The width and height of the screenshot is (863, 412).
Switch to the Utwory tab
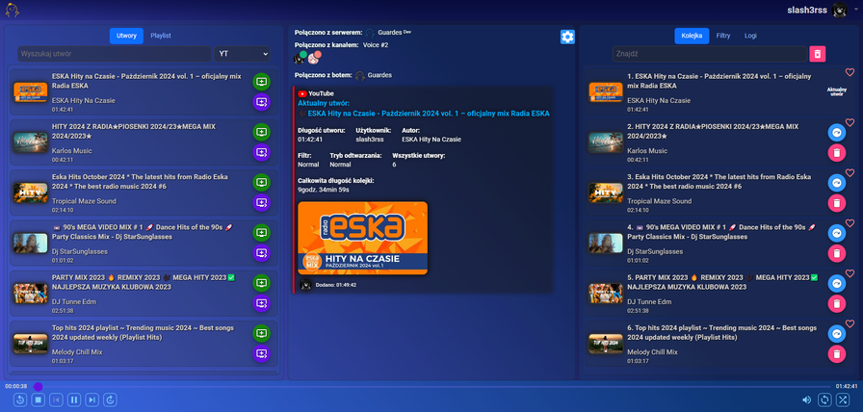126,36
